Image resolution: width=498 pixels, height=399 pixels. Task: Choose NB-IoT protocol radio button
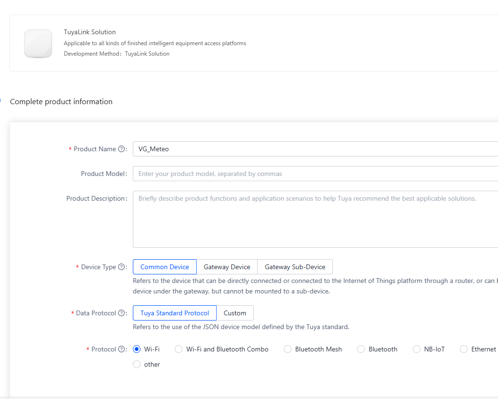(x=417, y=350)
